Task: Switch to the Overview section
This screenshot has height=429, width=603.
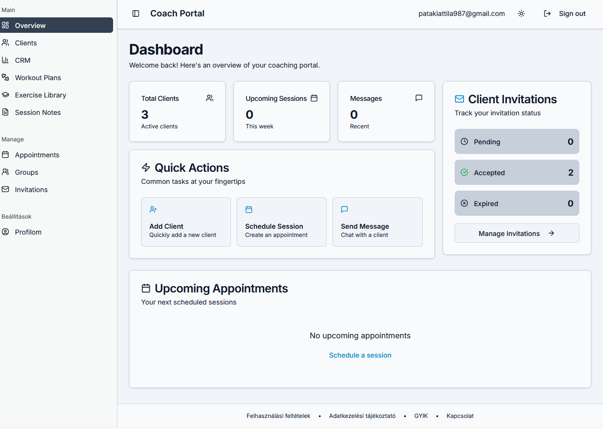Action: [30, 25]
